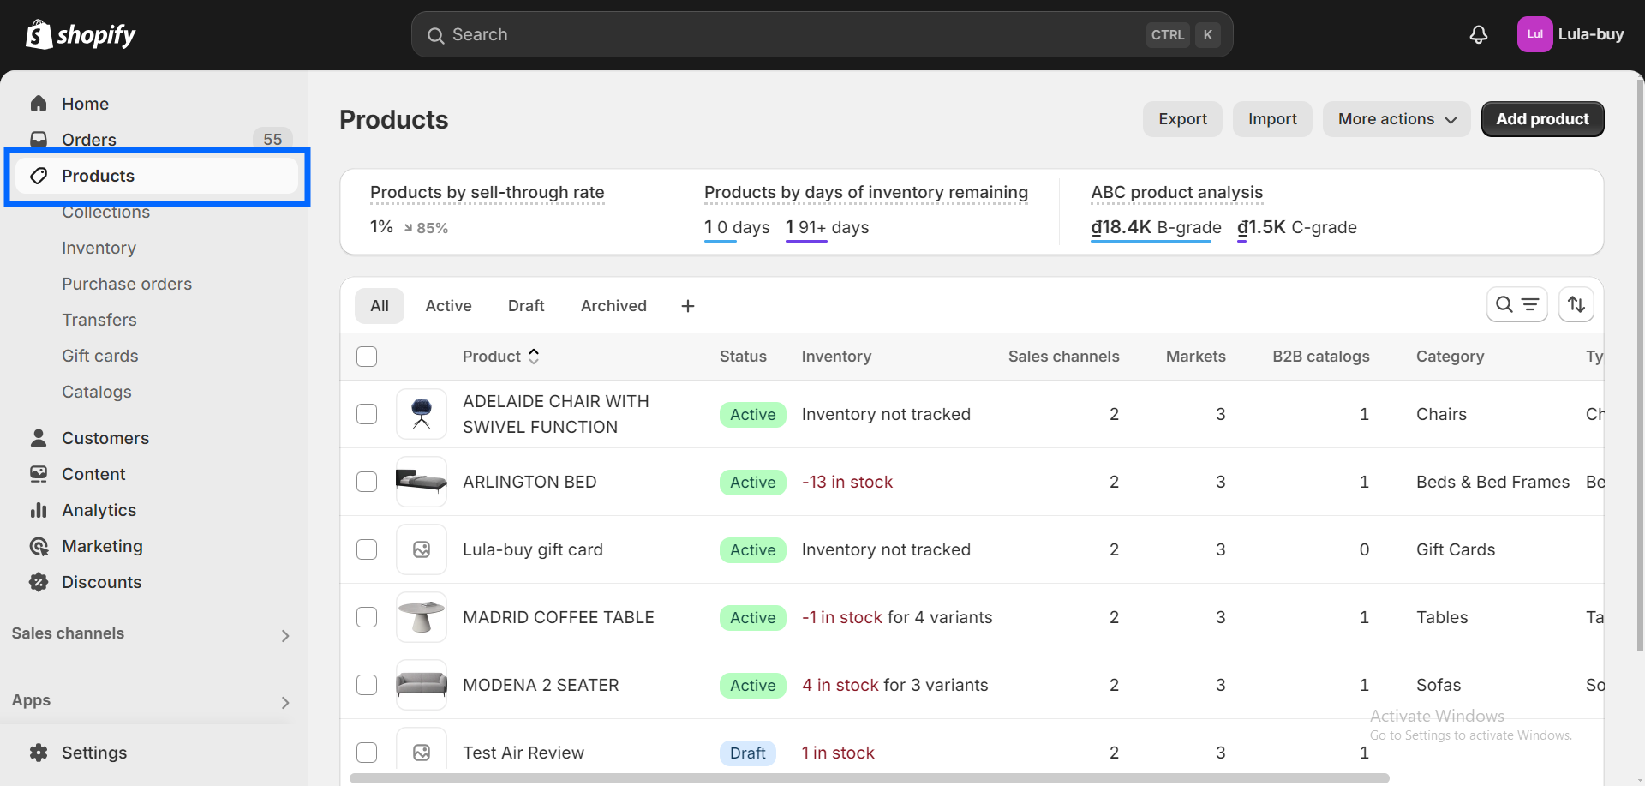Check the Lula-buy gift card checkbox

(367, 549)
